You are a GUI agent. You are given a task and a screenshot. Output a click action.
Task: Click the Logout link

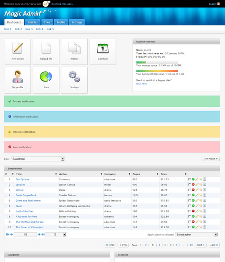(213, 4)
